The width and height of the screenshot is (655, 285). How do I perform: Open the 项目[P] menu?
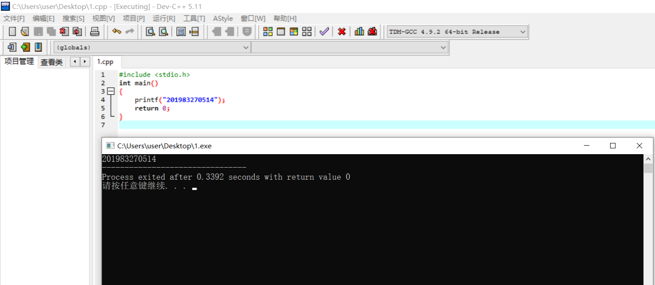[134, 18]
